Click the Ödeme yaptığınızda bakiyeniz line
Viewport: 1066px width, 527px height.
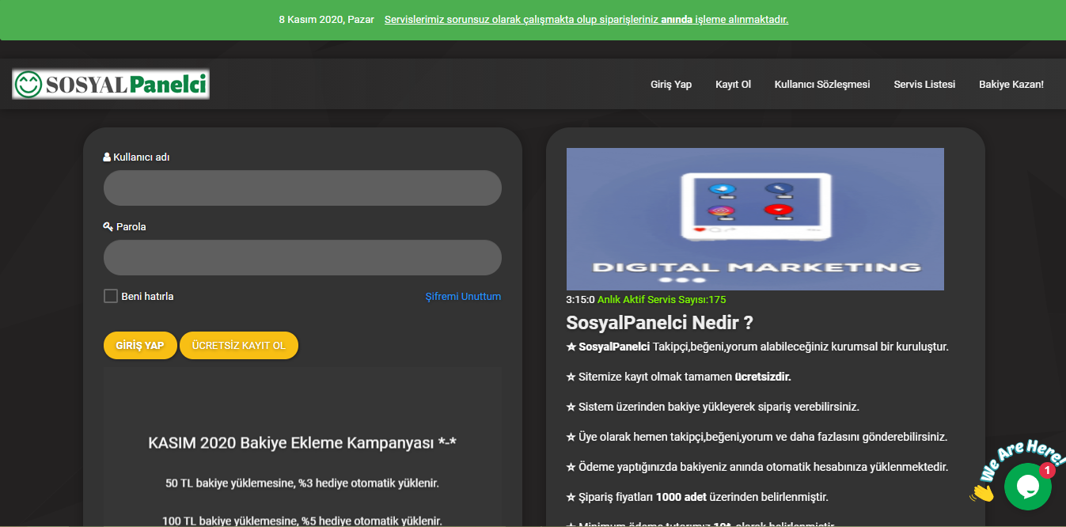[757, 467]
